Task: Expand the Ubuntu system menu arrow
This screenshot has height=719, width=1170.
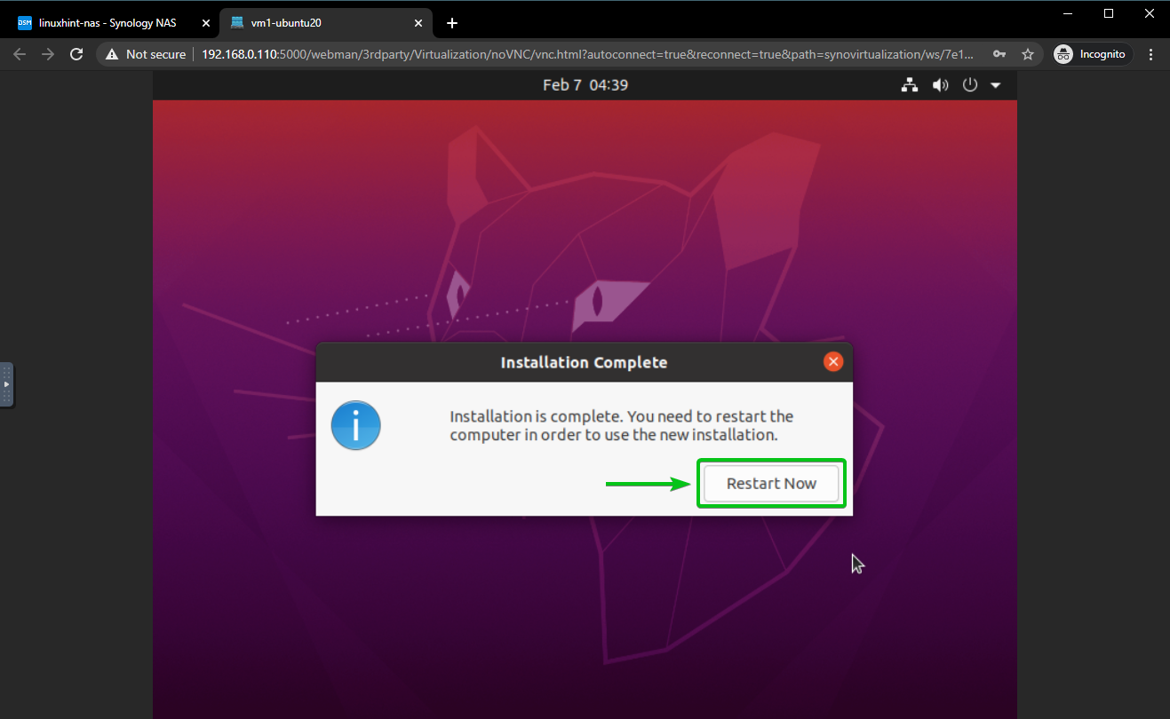Action: (x=995, y=85)
